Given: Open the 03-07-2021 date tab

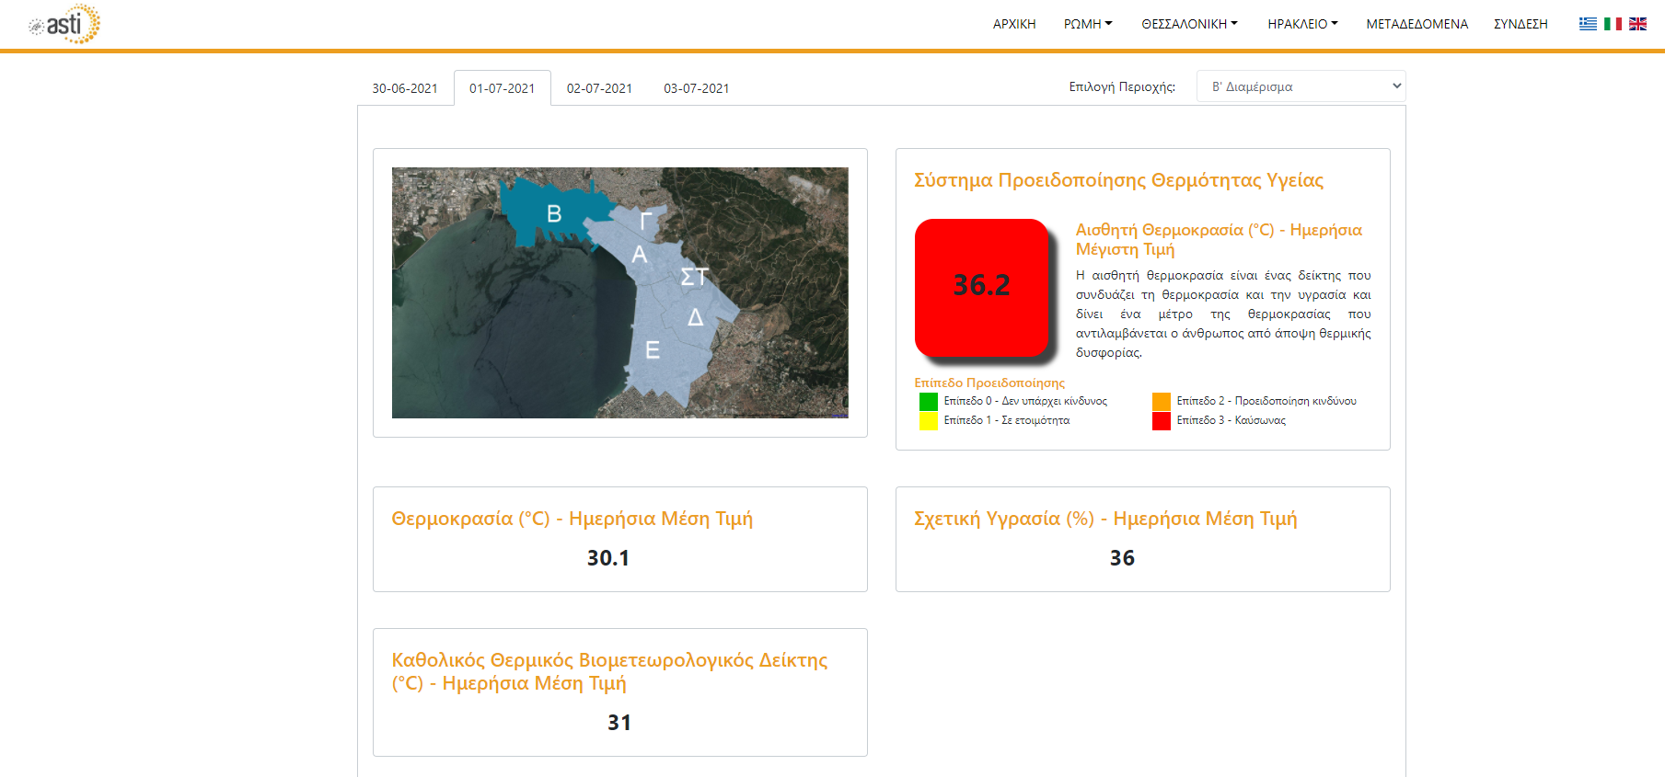Looking at the screenshot, I should point(697,88).
